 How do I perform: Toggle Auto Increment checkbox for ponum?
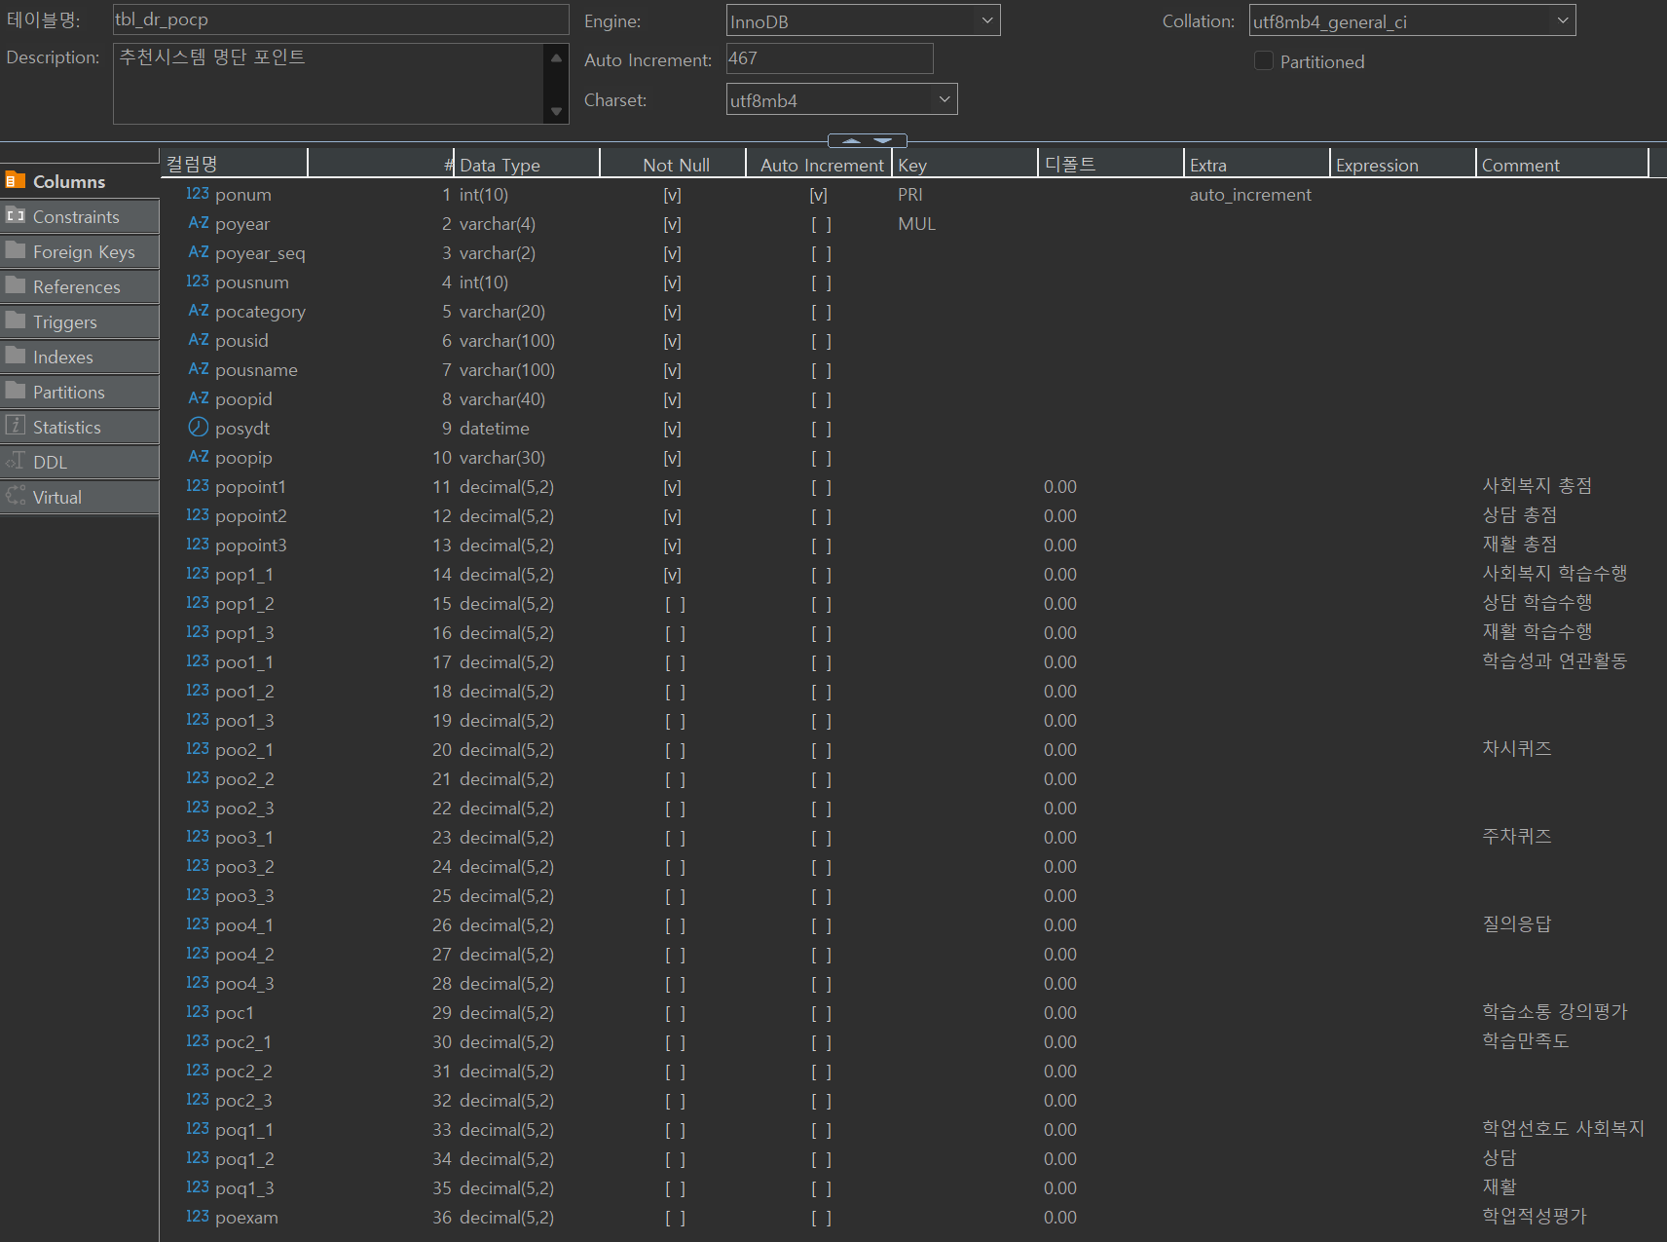click(x=818, y=195)
